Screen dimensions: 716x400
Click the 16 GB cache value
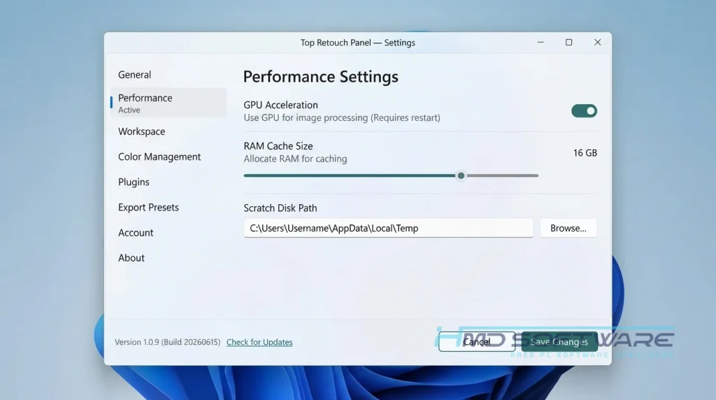coord(585,153)
